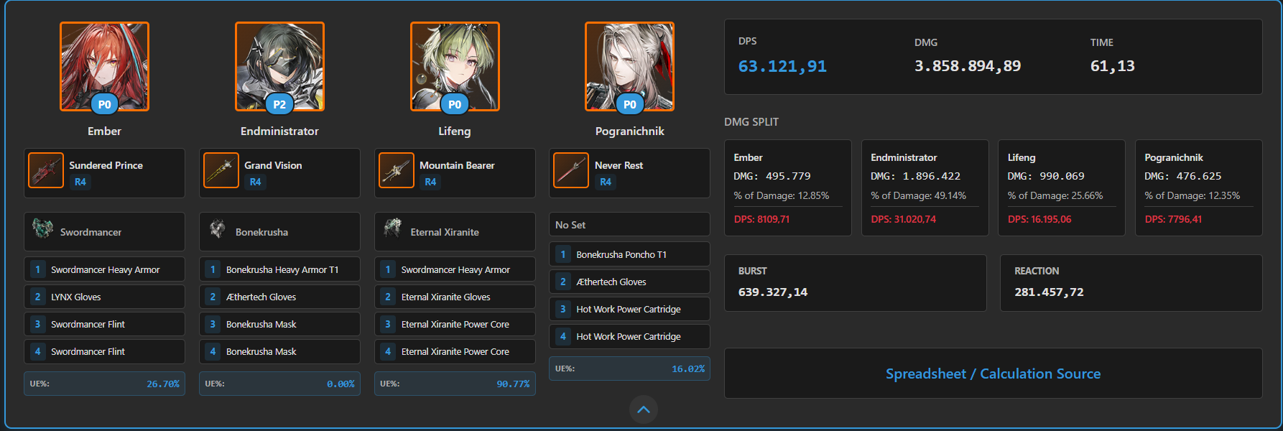The image size is (1283, 431).
Task: Click slot 3 Hot Work Power Cartridge
Action: (x=629, y=309)
